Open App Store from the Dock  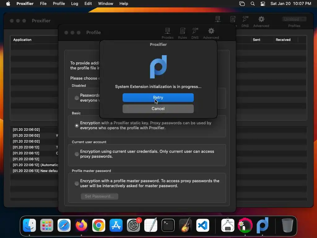click(116, 225)
